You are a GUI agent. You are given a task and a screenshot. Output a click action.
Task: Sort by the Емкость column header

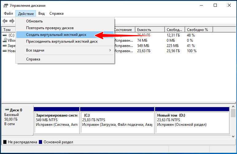coord(150,30)
